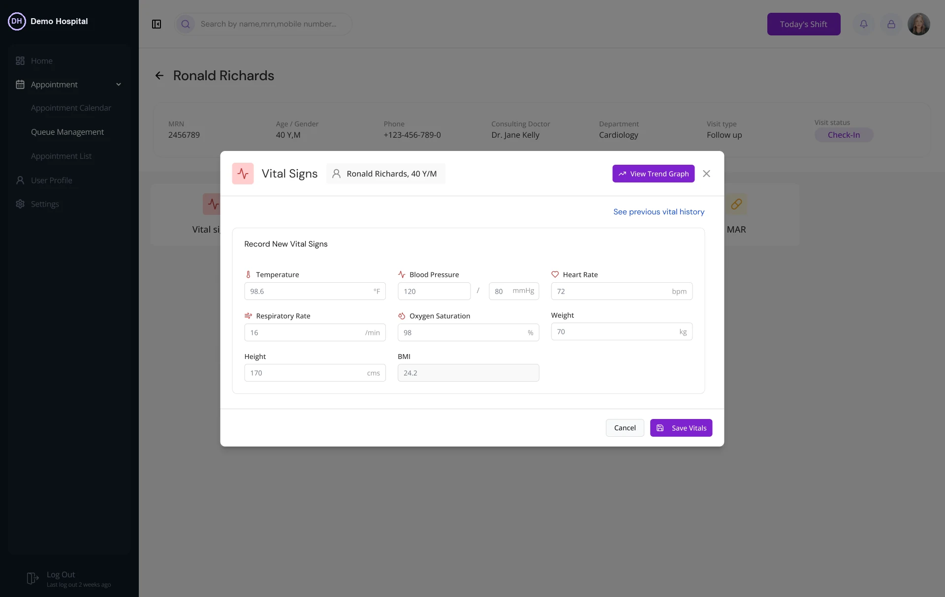Focus the Heart Rate input field
Viewport: 945px width, 597px height.
pyautogui.click(x=621, y=291)
